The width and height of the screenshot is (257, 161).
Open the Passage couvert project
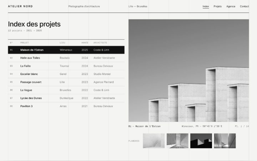[66, 82]
